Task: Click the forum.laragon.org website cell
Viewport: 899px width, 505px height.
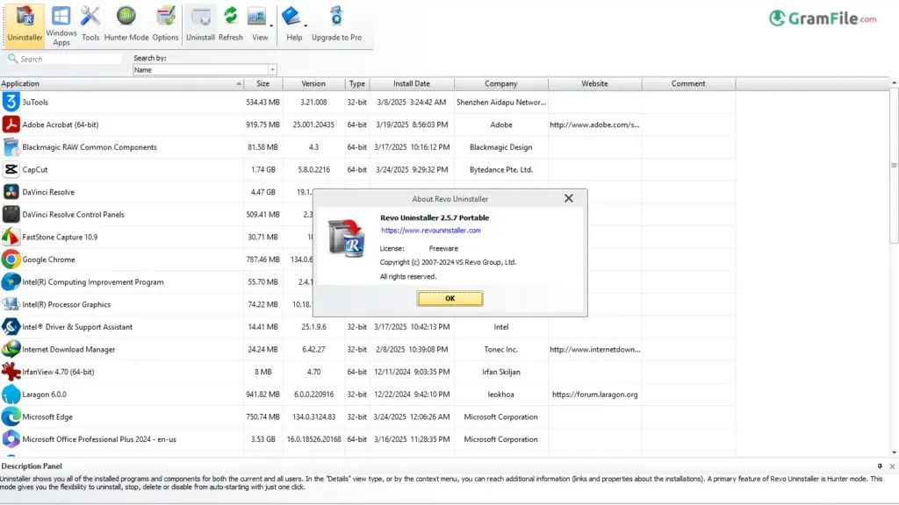Action: [x=594, y=394]
